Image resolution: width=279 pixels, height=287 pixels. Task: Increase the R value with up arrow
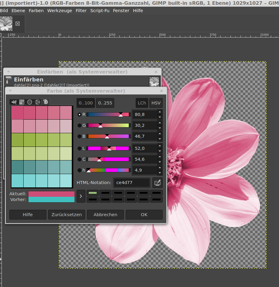[x=160, y=112]
